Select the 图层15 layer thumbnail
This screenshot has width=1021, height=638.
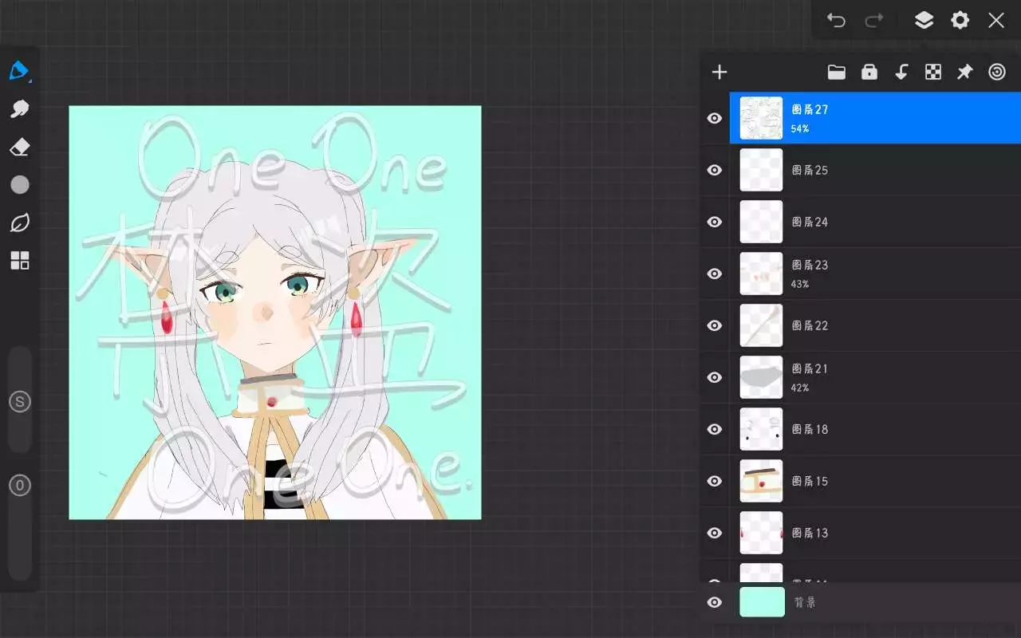pos(761,481)
